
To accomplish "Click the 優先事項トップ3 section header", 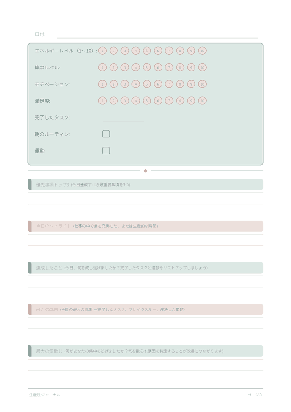I will tap(145, 185).
